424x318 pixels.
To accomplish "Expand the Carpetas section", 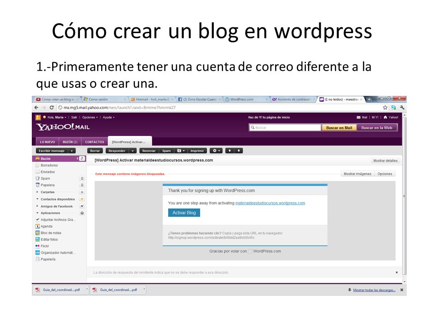I will (x=37, y=192).
